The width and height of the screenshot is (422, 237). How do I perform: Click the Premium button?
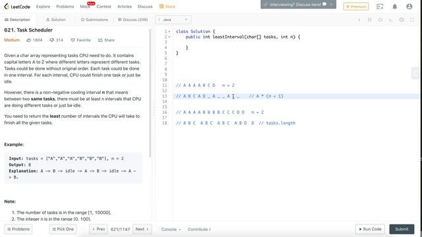(356, 7)
